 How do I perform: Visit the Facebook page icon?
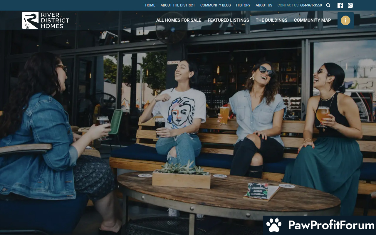[340, 5]
